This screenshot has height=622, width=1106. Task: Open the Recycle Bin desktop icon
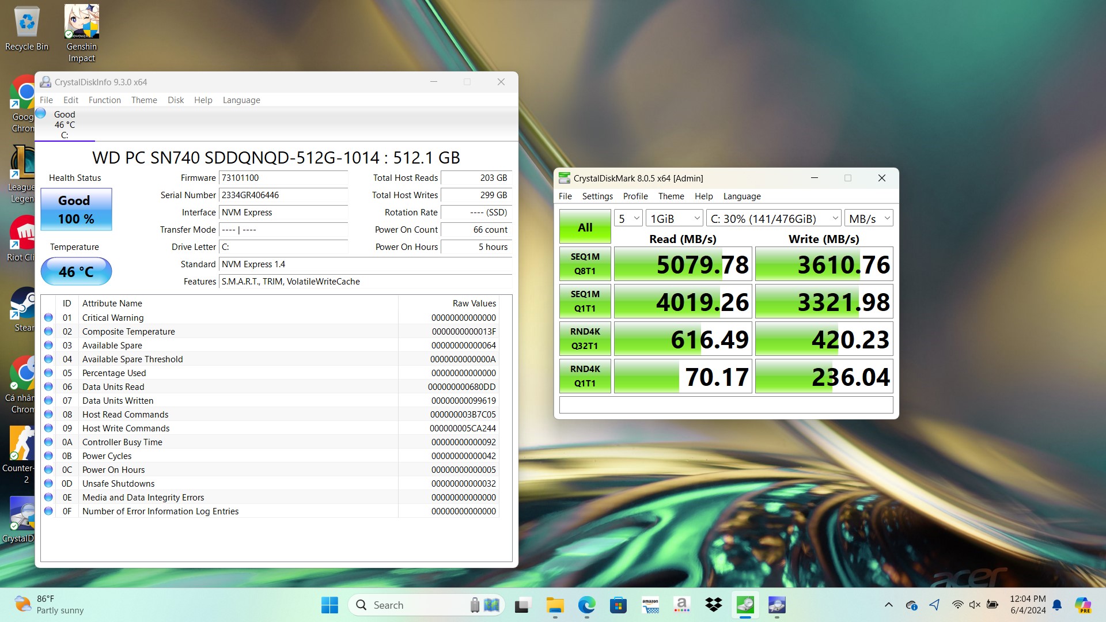(x=26, y=29)
